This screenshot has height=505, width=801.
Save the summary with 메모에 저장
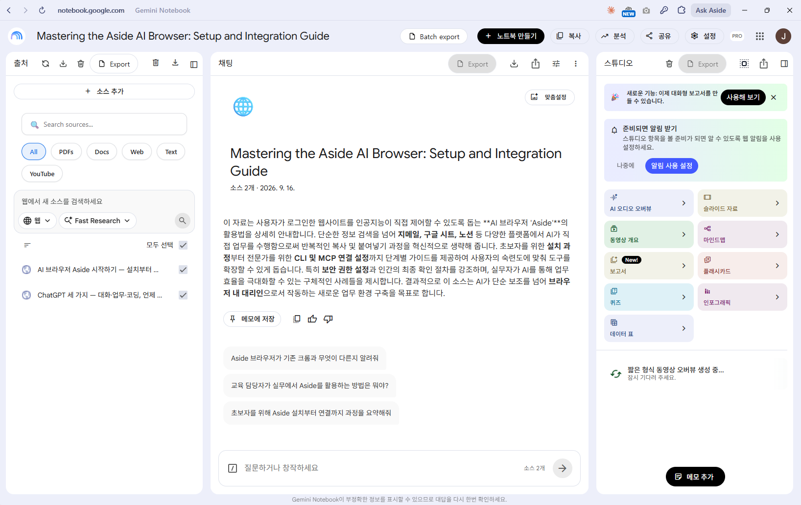click(x=252, y=319)
